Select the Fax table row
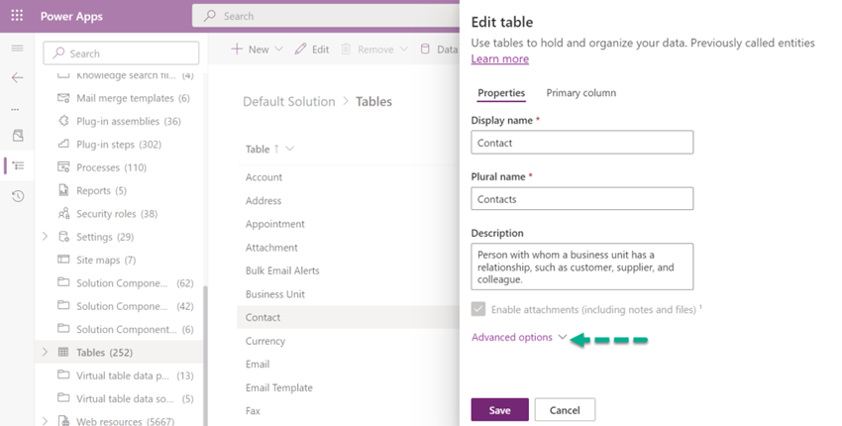 tap(348, 411)
